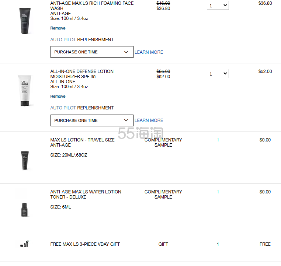
Task: Click the Max LS Lotion Travel Size name
Action: point(82,140)
